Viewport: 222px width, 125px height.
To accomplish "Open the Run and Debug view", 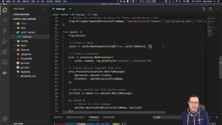I will (x=5, y=41).
